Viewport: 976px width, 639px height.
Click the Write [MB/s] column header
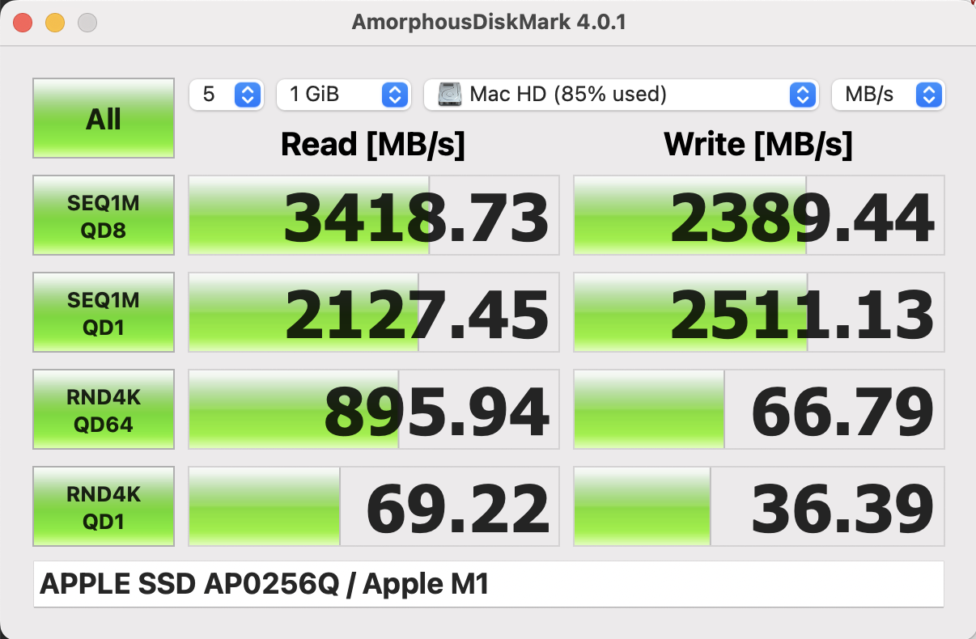coord(758,145)
